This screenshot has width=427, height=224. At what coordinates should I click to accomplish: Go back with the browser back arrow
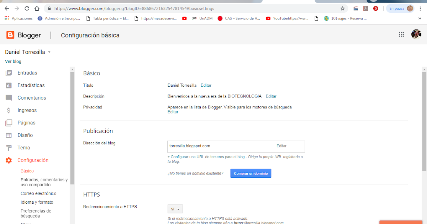pos(7,8)
